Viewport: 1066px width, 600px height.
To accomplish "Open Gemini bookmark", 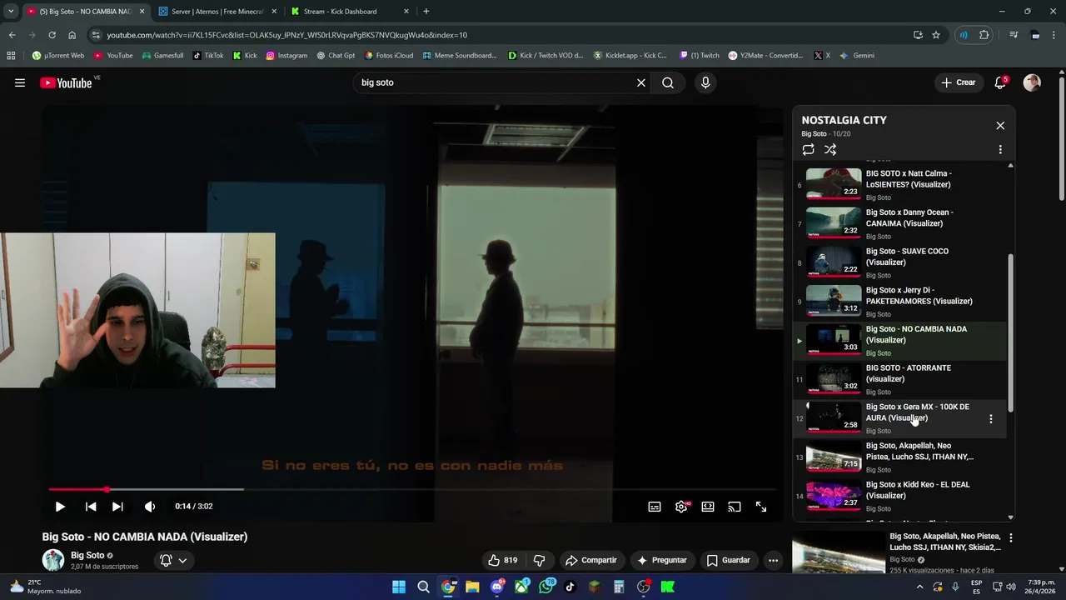I will [x=857, y=56].
